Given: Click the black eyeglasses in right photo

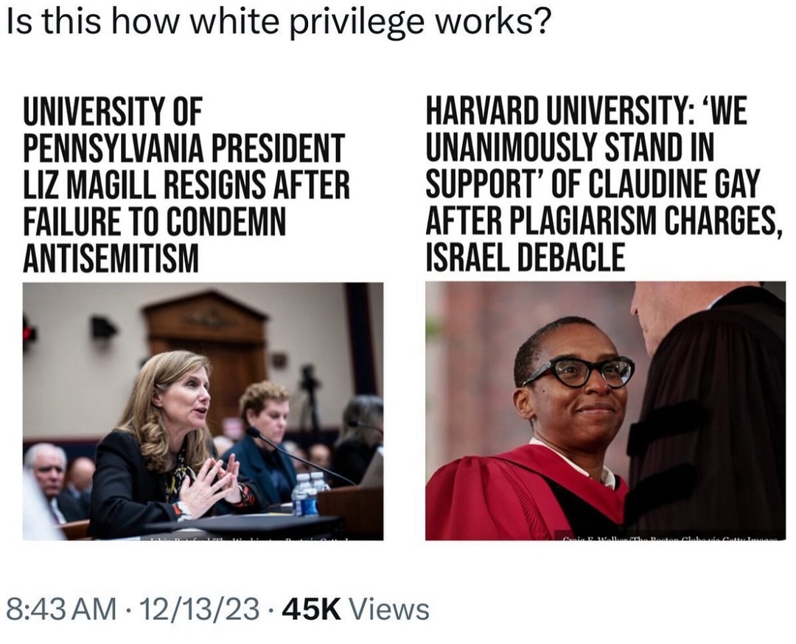Looking at the screenshot, I should [580, 371].
